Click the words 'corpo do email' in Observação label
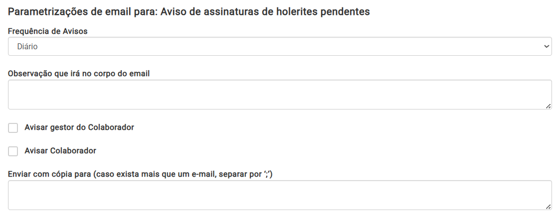 124,74
